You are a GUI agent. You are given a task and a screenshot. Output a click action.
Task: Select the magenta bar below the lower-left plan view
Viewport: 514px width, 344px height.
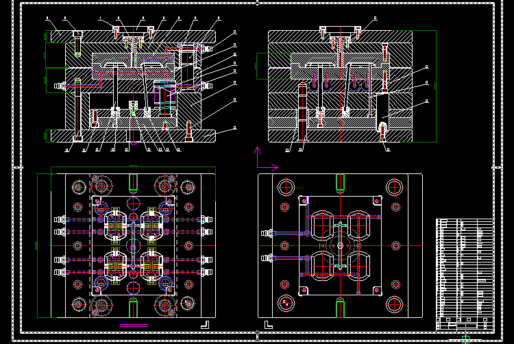pos(134,325)
